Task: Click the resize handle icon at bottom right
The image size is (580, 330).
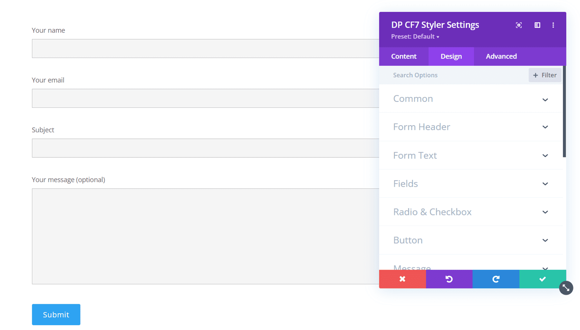Action: click(x=566, y=288)
